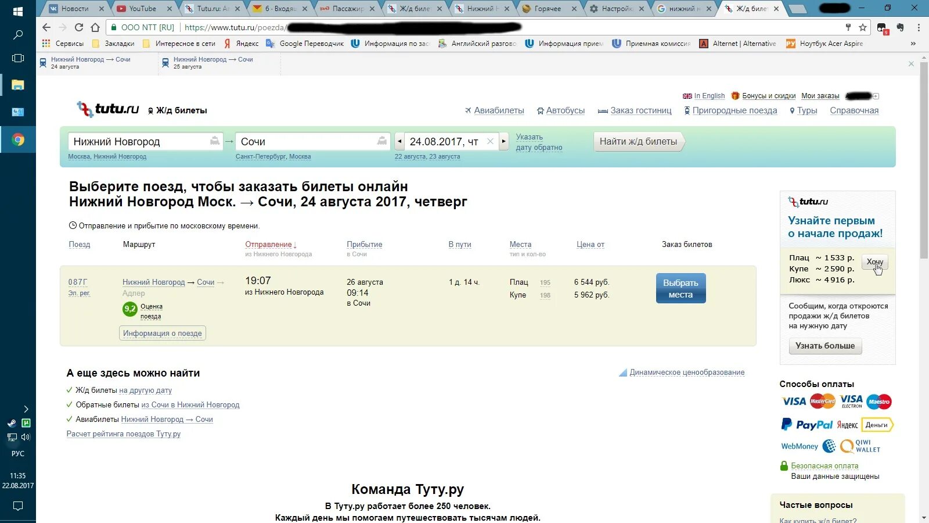The image size is (929, 523).
Task: Open Chrome from taskbar
Action: (17, 139)
